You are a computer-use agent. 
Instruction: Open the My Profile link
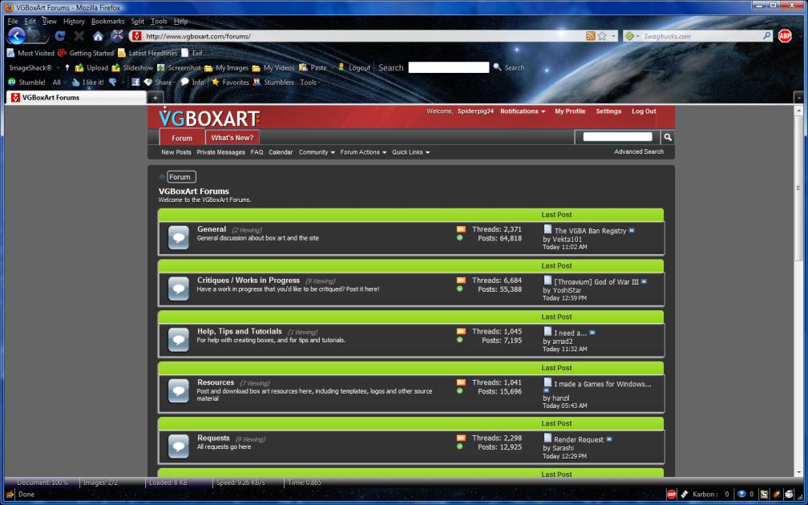pos(570,111)
